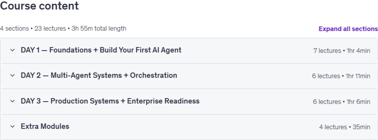Click the 1hr 4min duration label
The height and width of the screenshot is (140, 378).
pos(358,51)
